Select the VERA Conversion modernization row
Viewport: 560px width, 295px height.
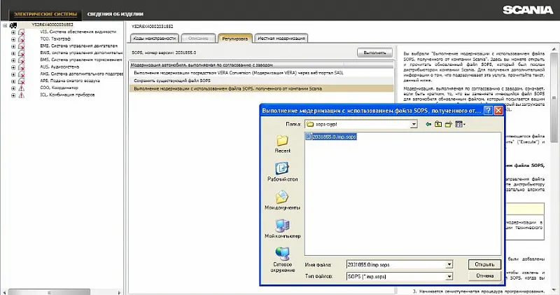click(261, 73)
